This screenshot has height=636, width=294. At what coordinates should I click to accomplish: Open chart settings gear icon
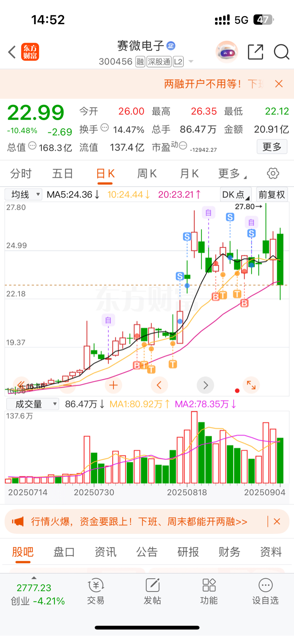(273, 174)
